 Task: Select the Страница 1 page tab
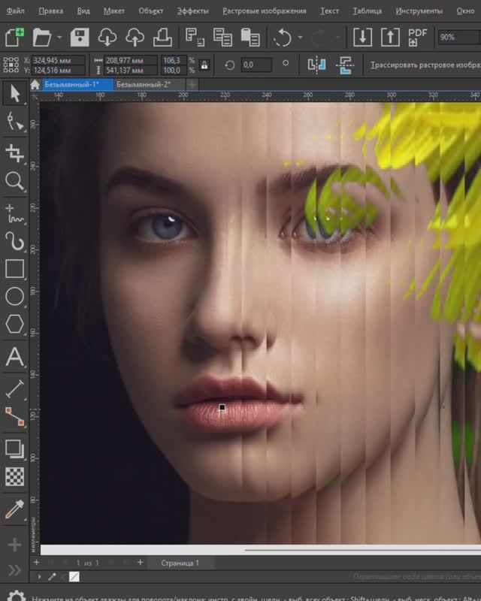point(180,563)
